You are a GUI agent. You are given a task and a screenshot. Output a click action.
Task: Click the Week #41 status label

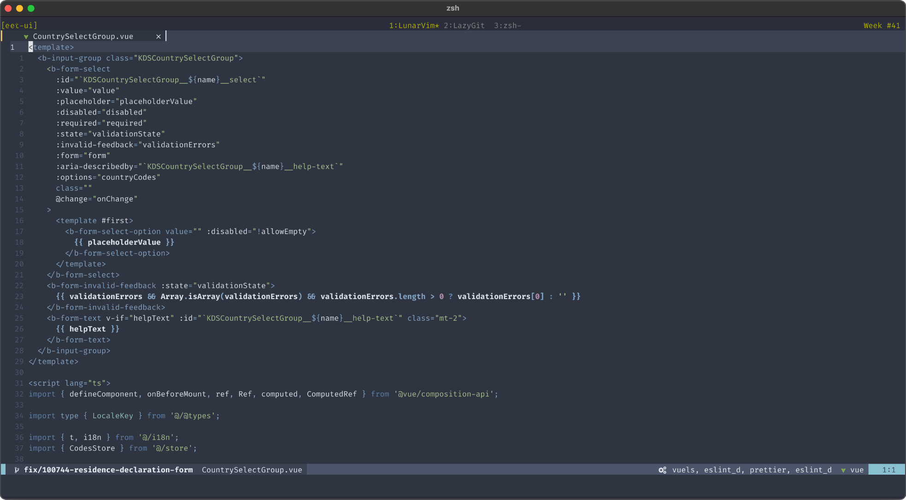click(x=881, y=25)
